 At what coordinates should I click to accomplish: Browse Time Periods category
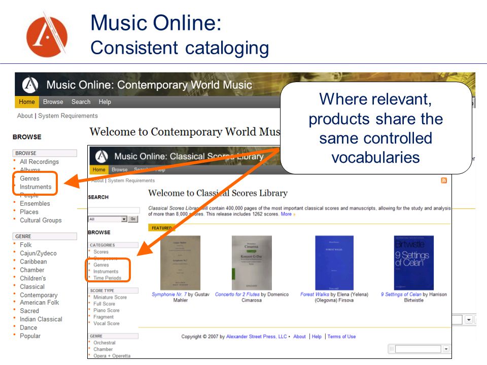(107, 278)
